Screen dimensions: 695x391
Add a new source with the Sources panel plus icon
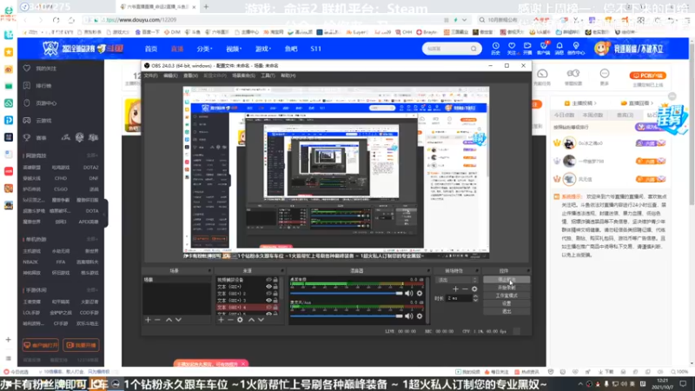point(222,320)
